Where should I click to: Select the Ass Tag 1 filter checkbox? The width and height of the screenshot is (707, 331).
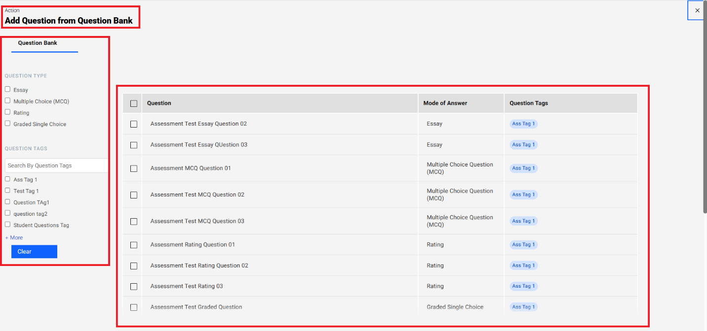click(7, 179)
